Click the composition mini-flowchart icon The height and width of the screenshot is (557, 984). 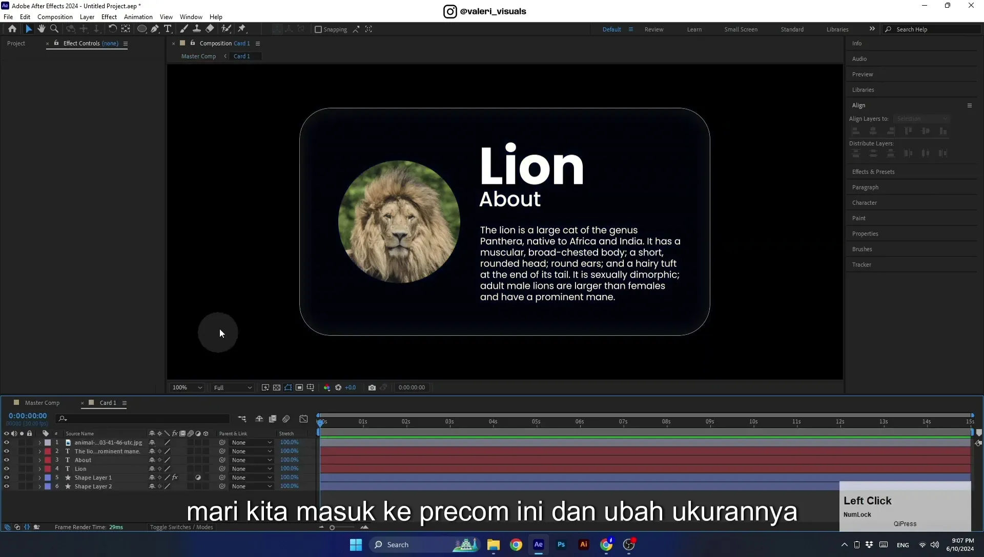[242, 419]
